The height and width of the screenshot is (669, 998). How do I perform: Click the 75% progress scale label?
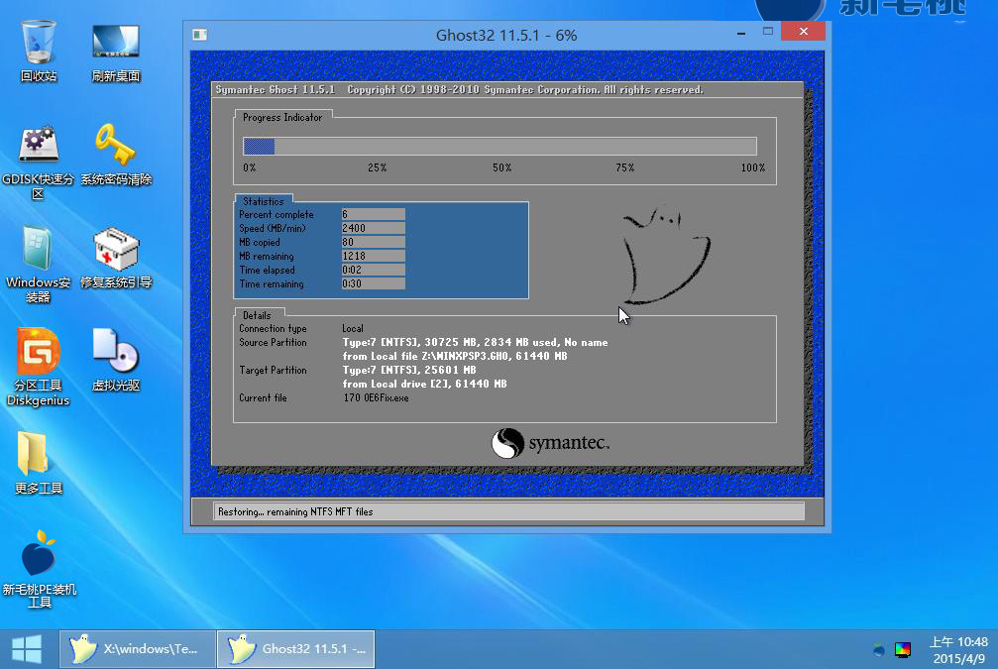click(625, 168)
